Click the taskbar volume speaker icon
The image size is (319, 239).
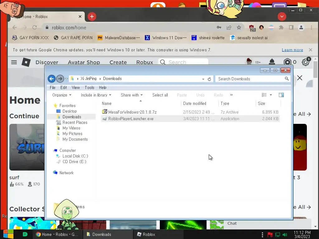(x=285, y=235)
